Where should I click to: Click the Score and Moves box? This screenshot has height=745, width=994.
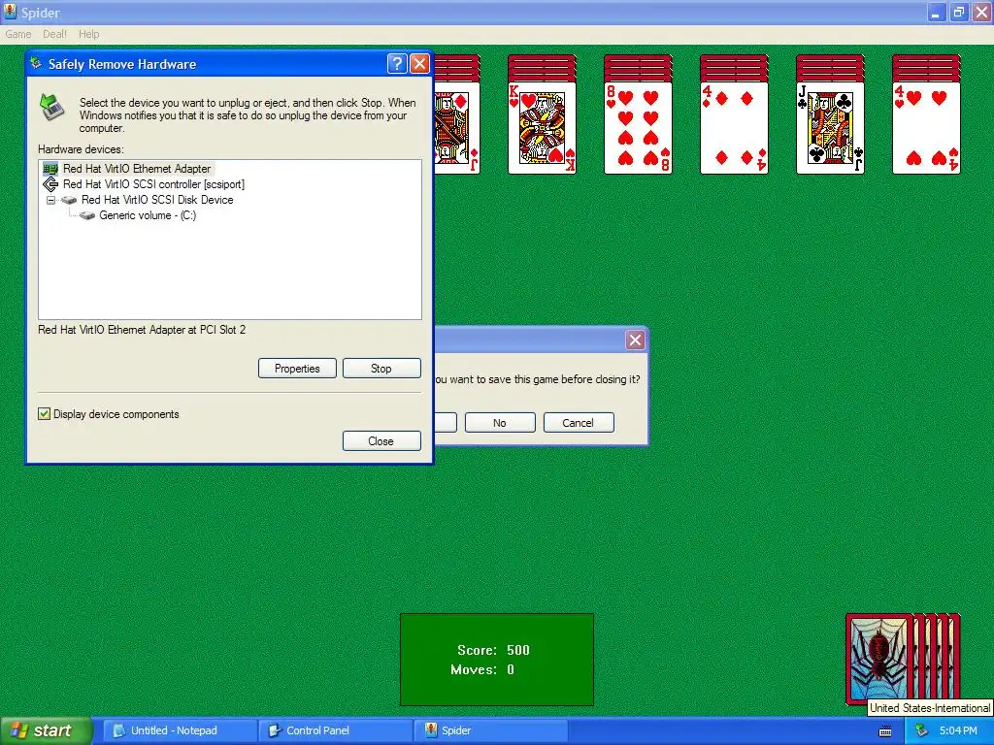pyautogui.click(x=497, y=660)
